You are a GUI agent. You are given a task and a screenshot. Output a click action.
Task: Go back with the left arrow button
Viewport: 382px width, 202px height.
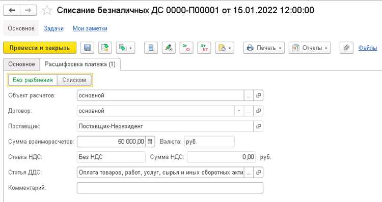[12, 10]
